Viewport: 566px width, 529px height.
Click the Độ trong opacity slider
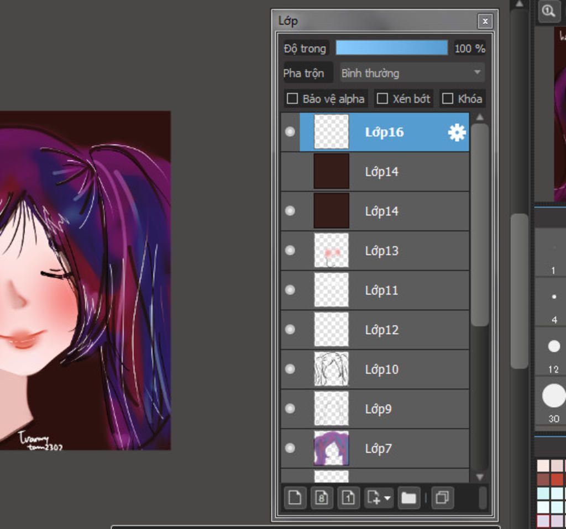click(392, 48)
